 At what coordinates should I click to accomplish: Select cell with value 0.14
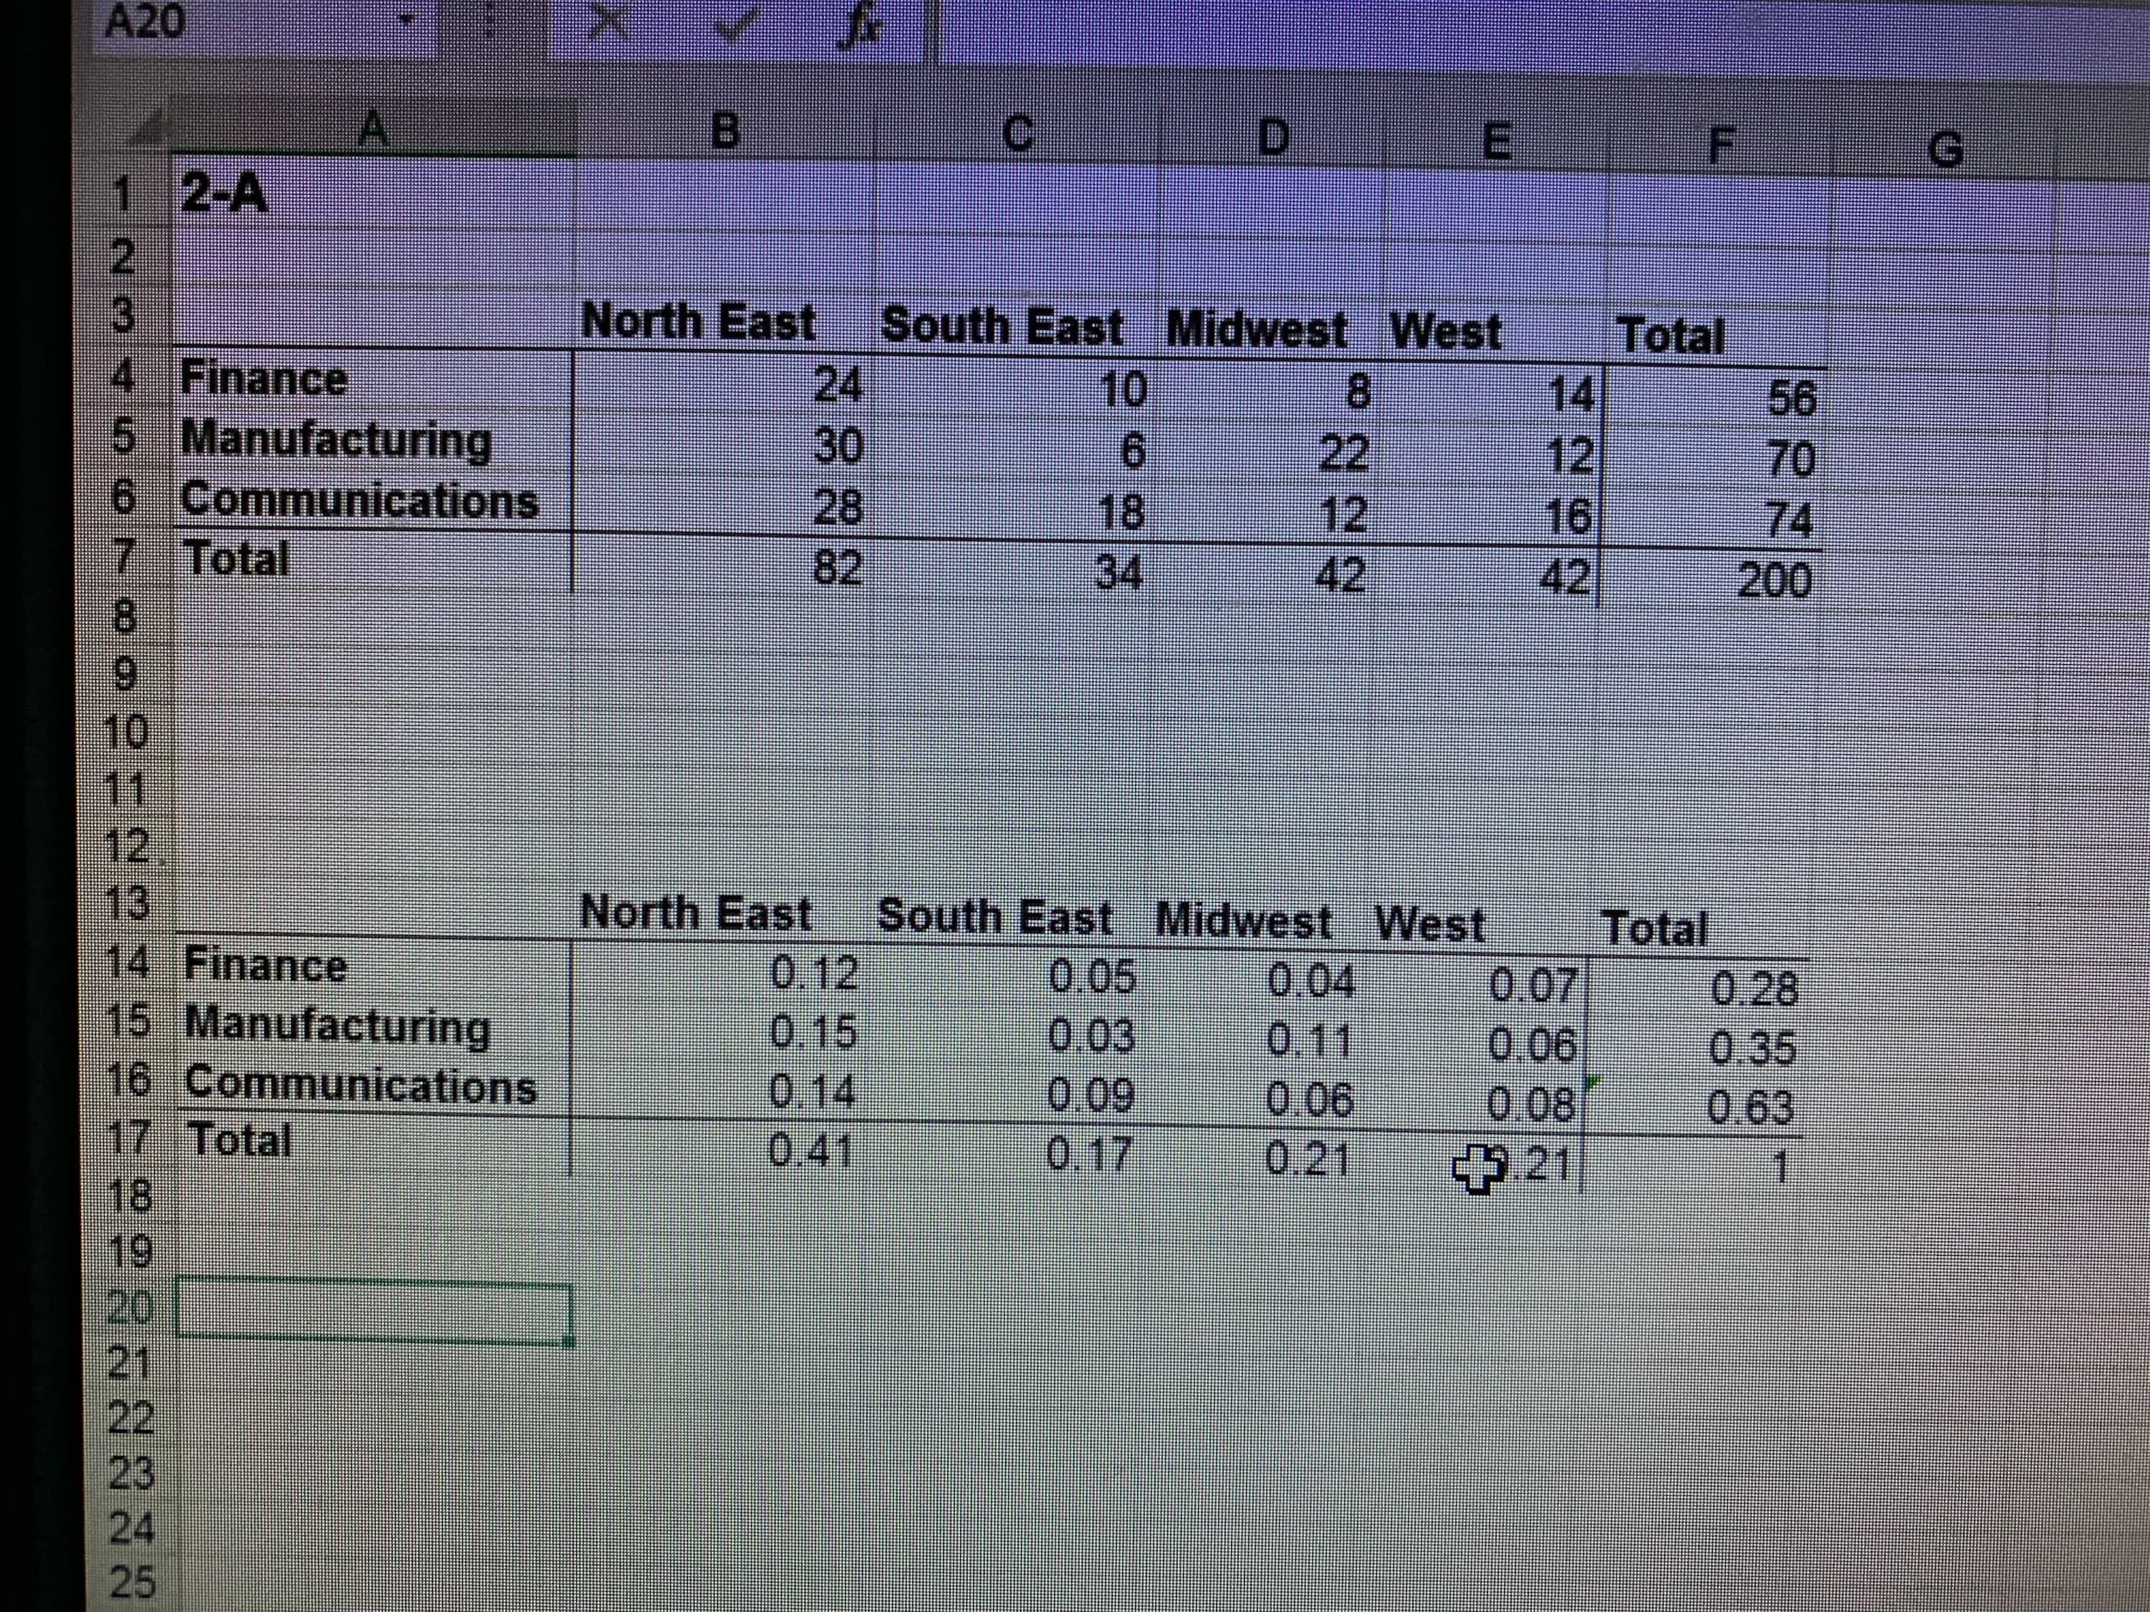coord(721,1092)
